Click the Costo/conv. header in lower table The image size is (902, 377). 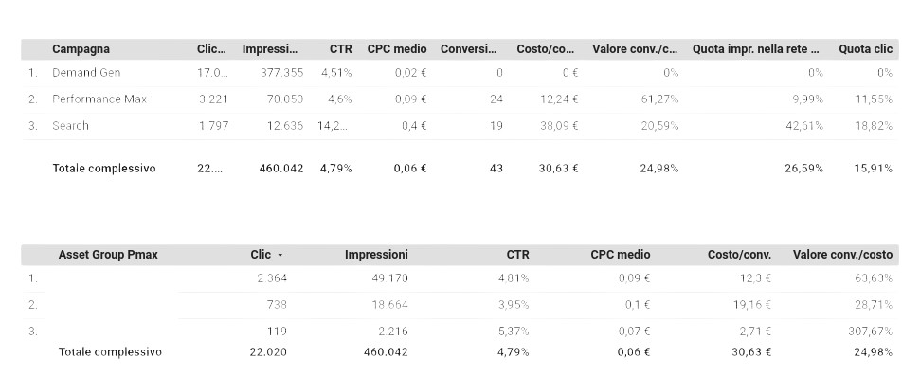(739, 255)
